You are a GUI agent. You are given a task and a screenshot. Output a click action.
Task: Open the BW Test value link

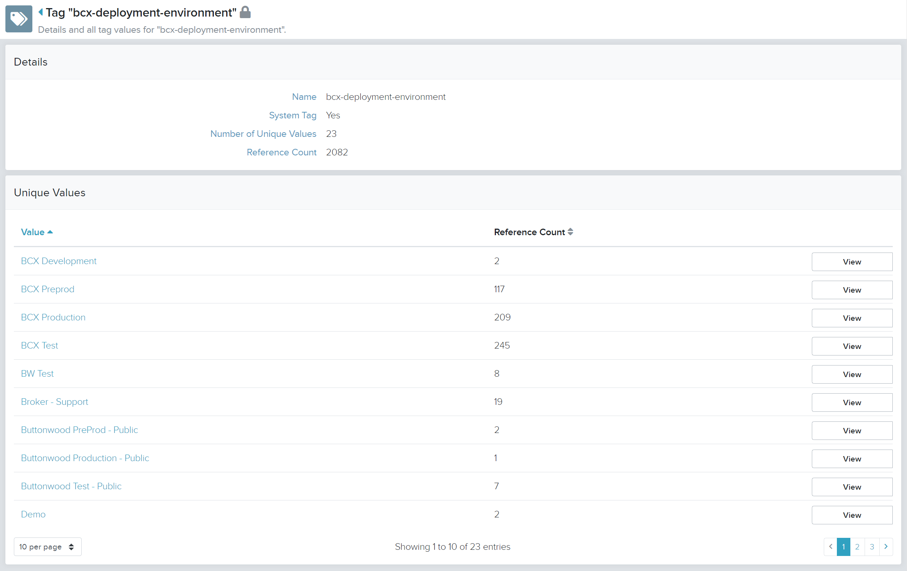coord(37,374)
